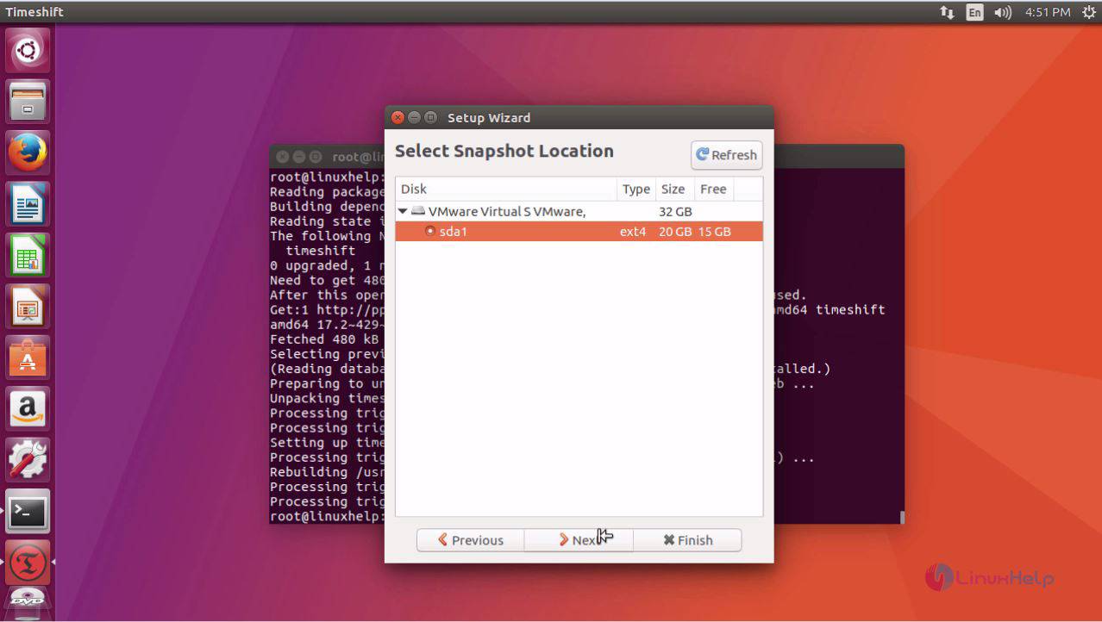Open the Amazon launcher icon
Viewport: 1102px width, 622px height.
[x=28, y=407]
